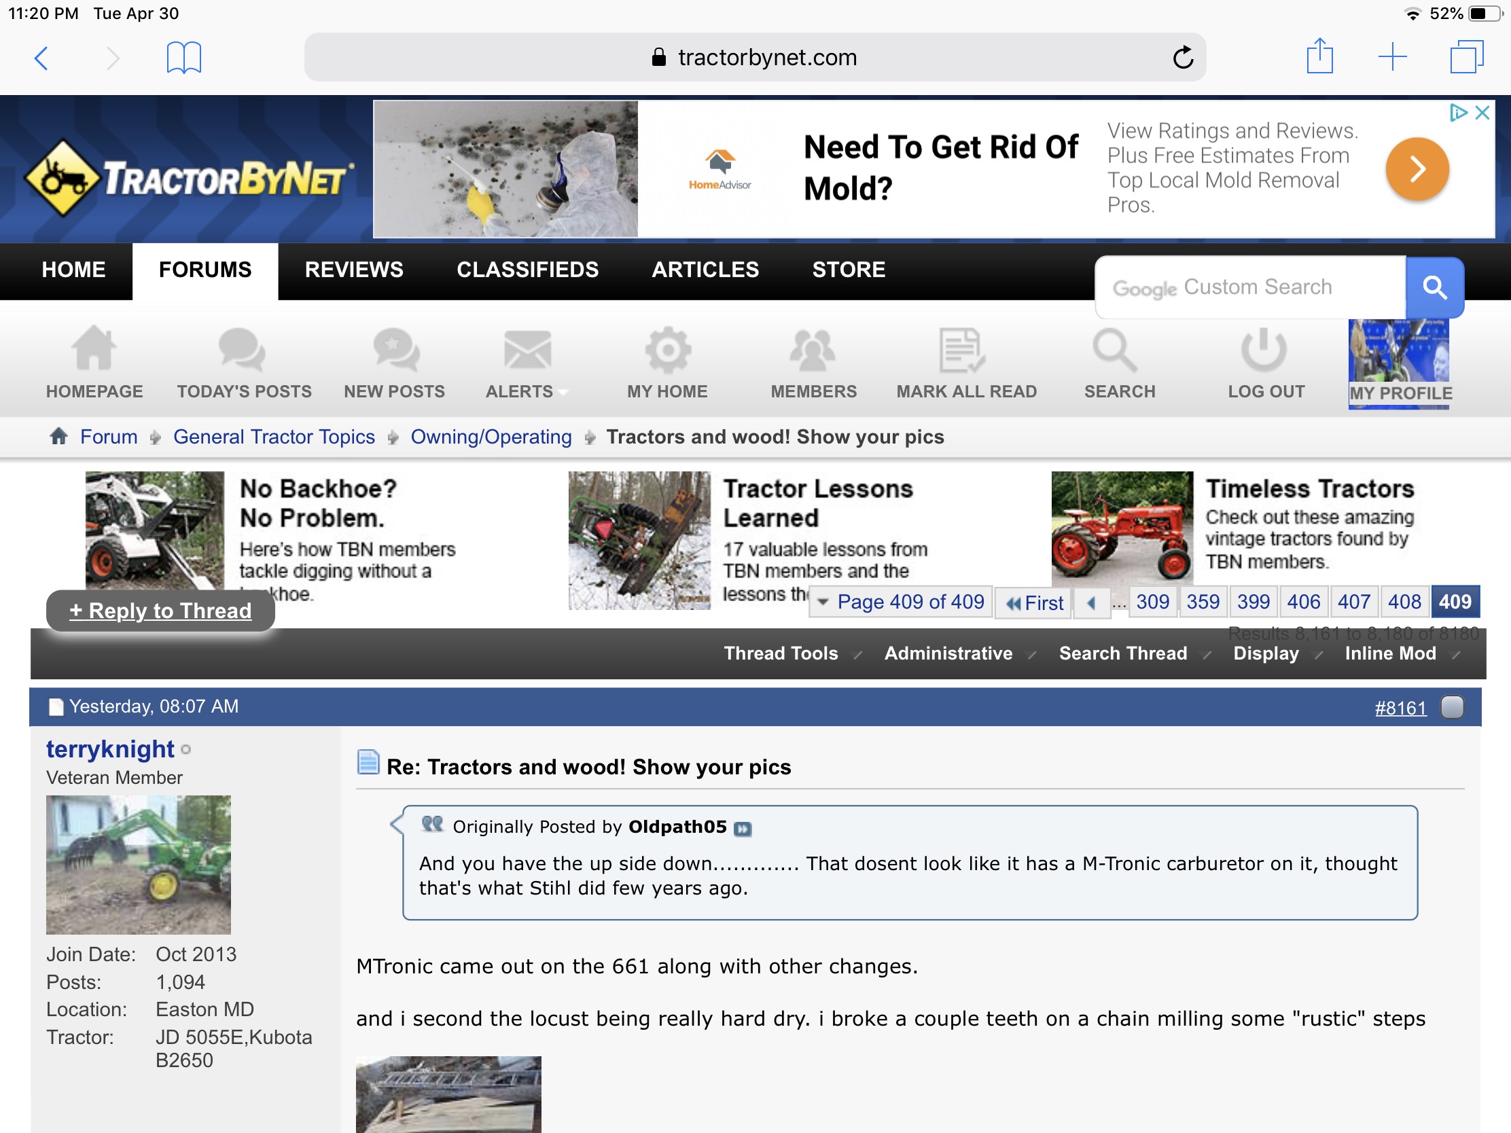Click terryknight's green tractor avatar
Screen dimensions: 1511x1133
coord(139,865)
